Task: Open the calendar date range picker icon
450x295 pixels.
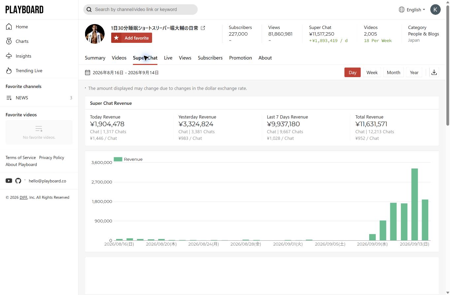Action: pyautogui.click(x=87, y=73)
